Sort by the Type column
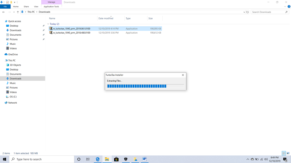Viewport: 291px width, 163px height. click(128, 18)
